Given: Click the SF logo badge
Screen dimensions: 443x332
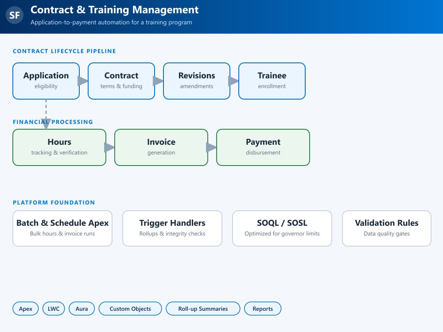Looking at the screenshot, I should point(15,15).
